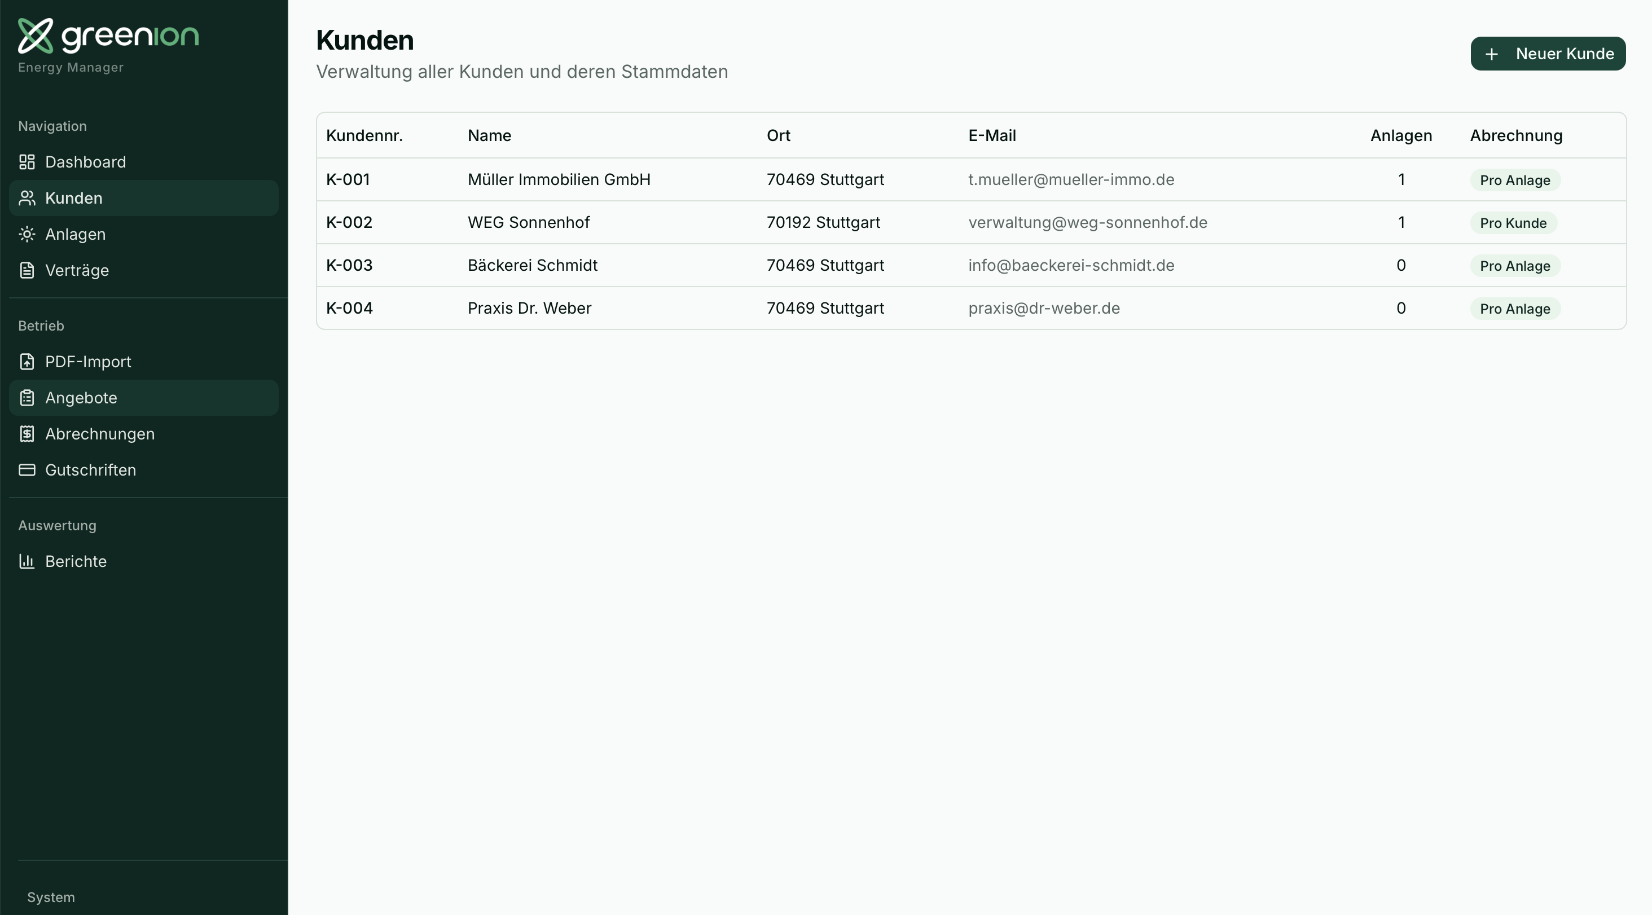Click the plus icon on Neuer Kunde
Viewport: 1652px width, 915px height.
pyautogui.click(x=1493, y=54)
